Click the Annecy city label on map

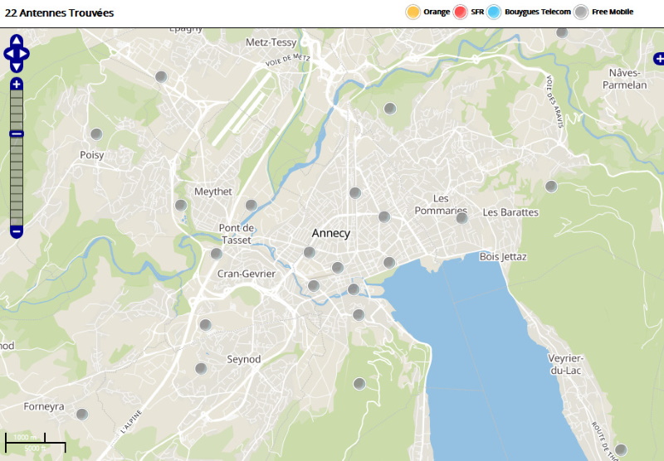tap(331, 234)
